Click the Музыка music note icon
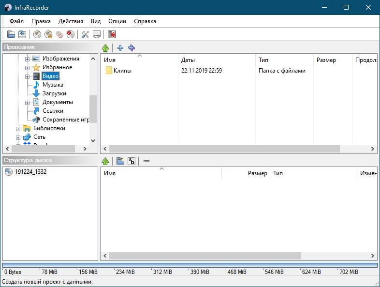 36,85
